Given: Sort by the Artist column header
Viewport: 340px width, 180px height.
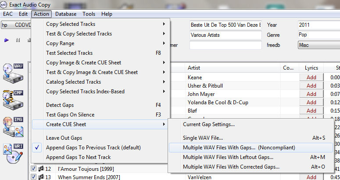Looking at the screenshot, I should click(x=233, y=68).
